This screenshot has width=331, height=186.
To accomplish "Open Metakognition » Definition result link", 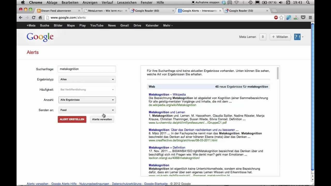I will tap(167, 148).
